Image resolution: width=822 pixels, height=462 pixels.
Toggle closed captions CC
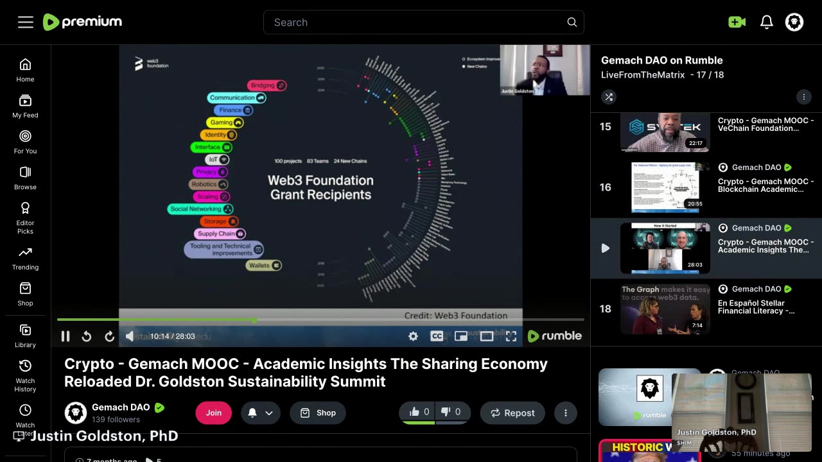437,336
